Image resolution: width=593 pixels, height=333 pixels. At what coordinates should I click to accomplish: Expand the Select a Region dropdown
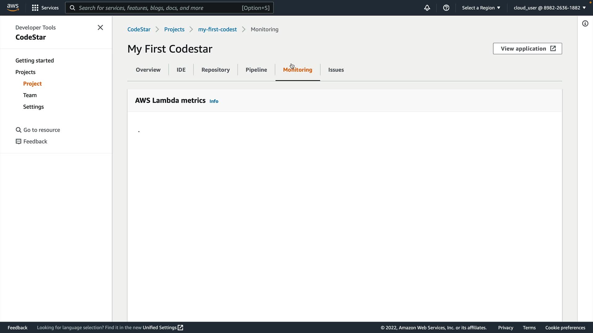[x=481, y=8]
